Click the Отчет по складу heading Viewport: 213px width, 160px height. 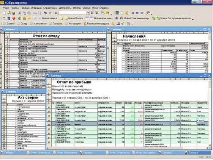[x=46, y=36]
